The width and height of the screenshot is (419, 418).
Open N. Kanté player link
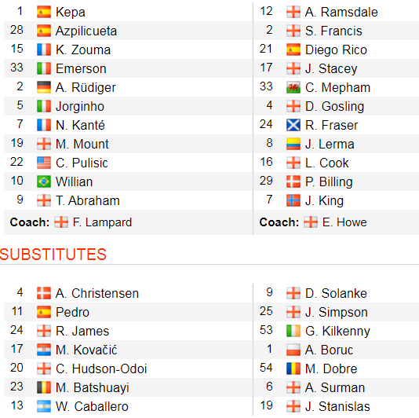[x=80, y=125]
